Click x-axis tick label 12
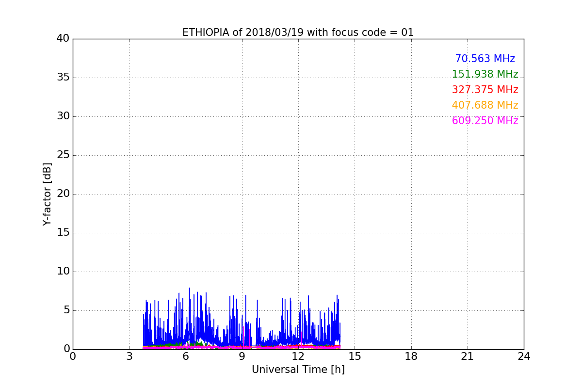The height and width of the screenshot is (388, 582). [298, 356]
